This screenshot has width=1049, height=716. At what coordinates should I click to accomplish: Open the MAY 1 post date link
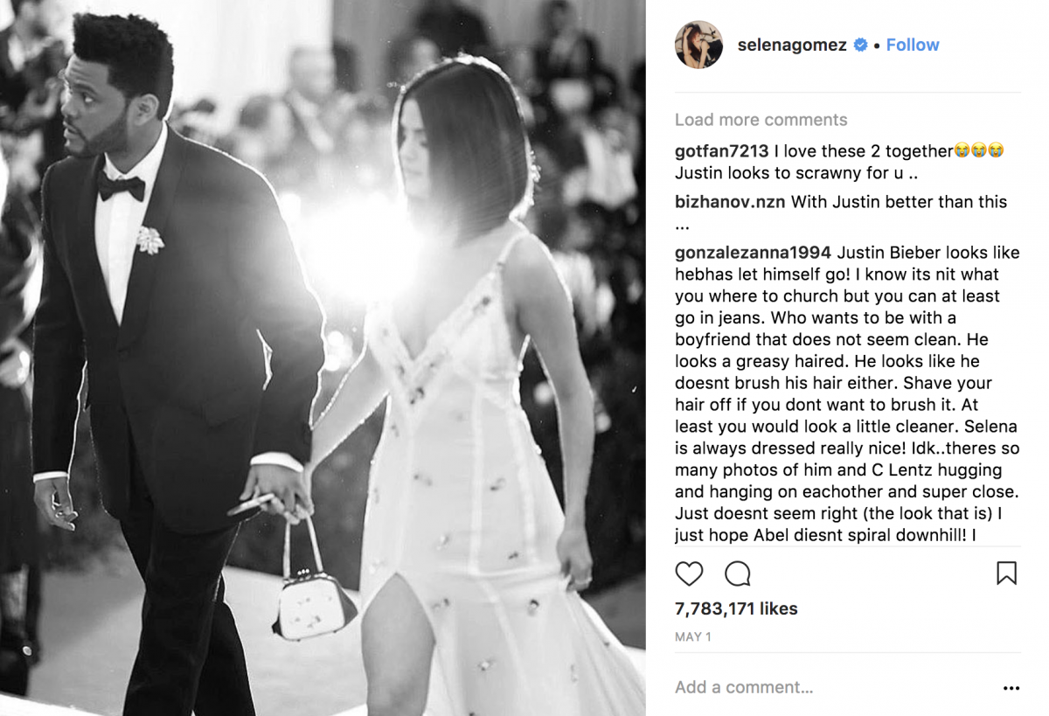coord(693,637)
